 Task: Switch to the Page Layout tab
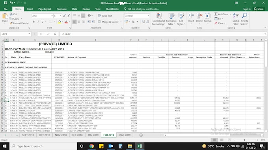click(45, 9)
